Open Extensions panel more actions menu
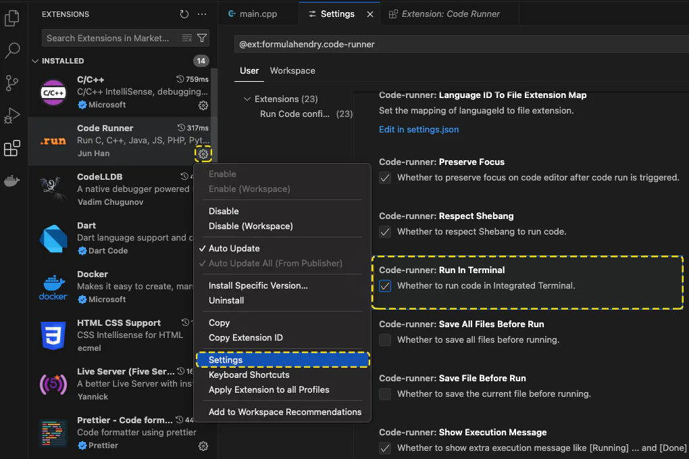 pos(202,14)
